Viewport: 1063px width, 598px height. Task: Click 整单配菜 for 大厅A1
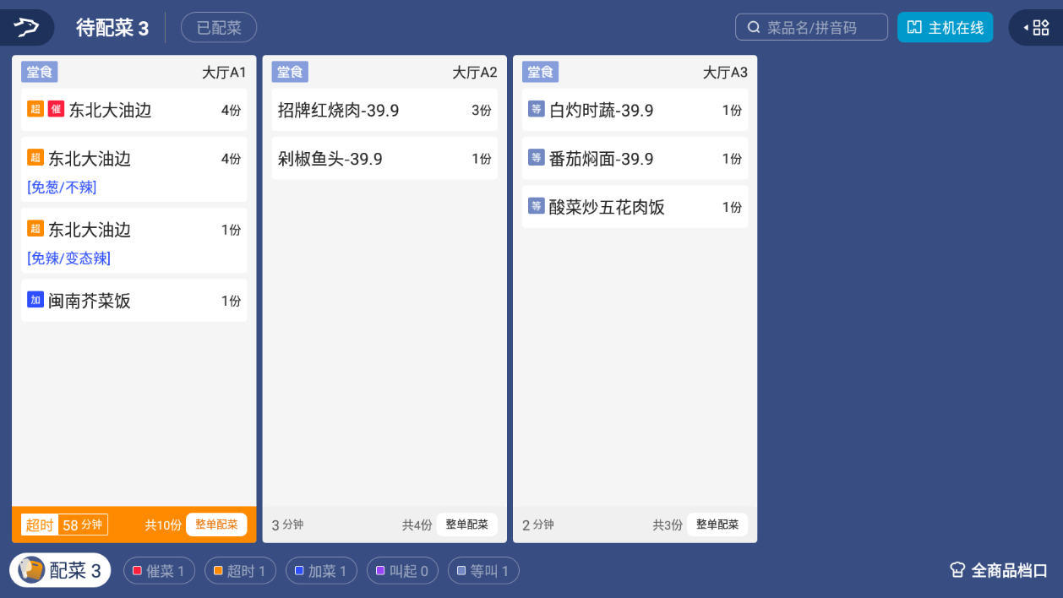pos(216,525)
